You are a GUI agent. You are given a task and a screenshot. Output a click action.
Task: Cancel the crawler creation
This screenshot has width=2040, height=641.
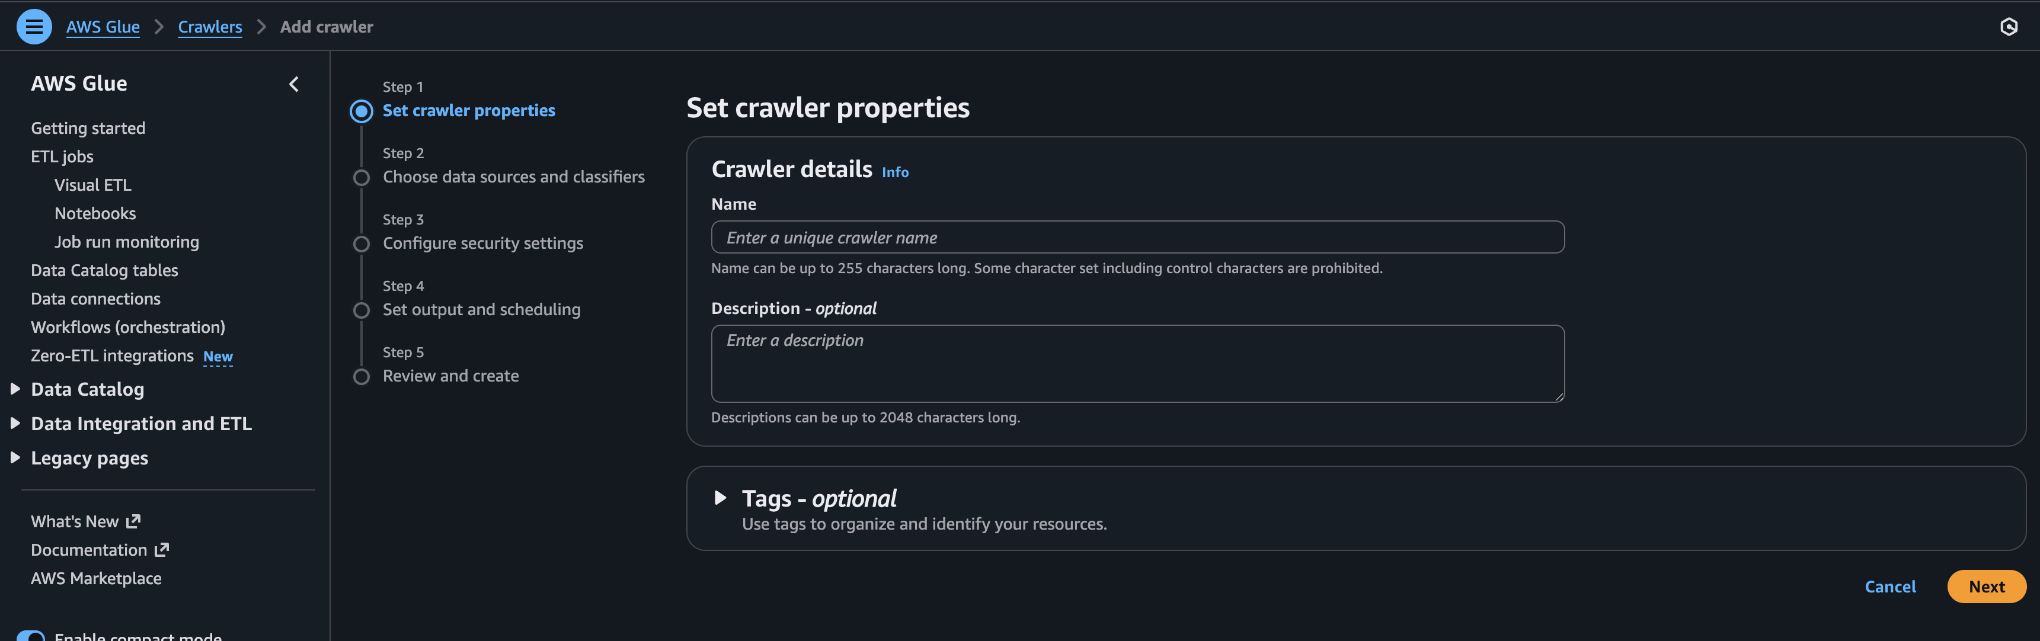(x=1889, y=586)
